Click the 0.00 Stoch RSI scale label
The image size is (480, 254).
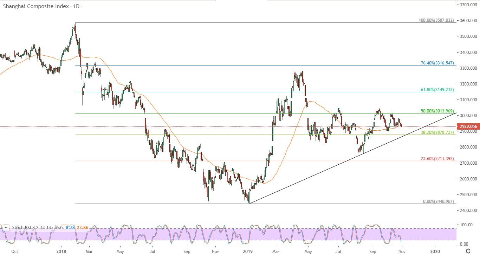(x=465, y=244)
